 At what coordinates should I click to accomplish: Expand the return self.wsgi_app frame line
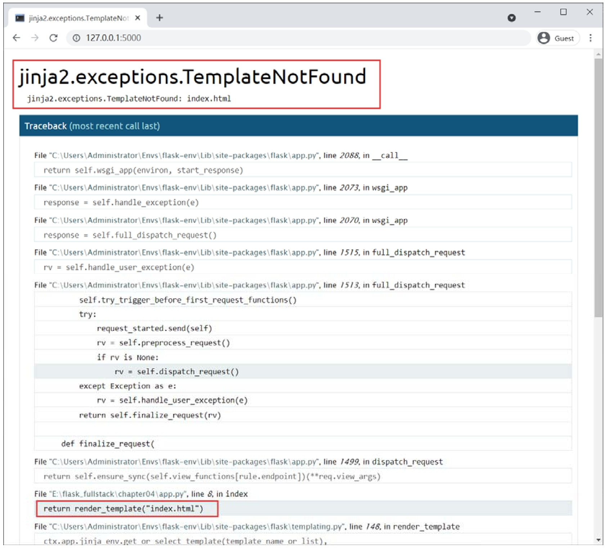click(303, 170)
